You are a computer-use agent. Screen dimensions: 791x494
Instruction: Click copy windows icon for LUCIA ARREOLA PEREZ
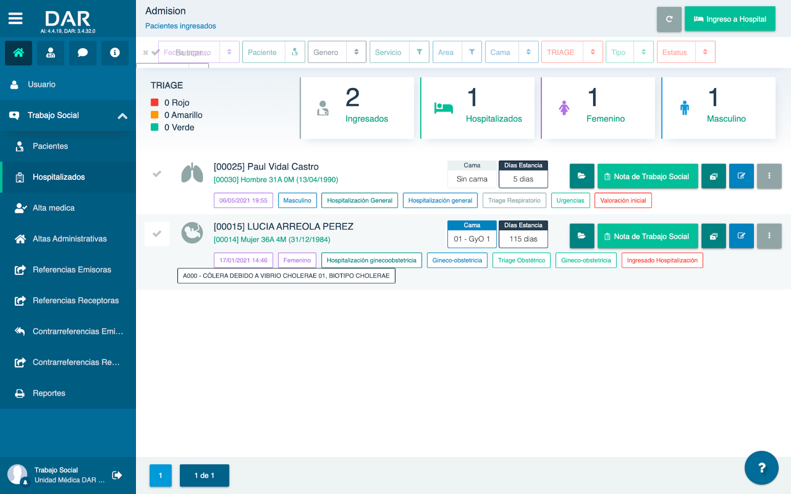[713, 236]
